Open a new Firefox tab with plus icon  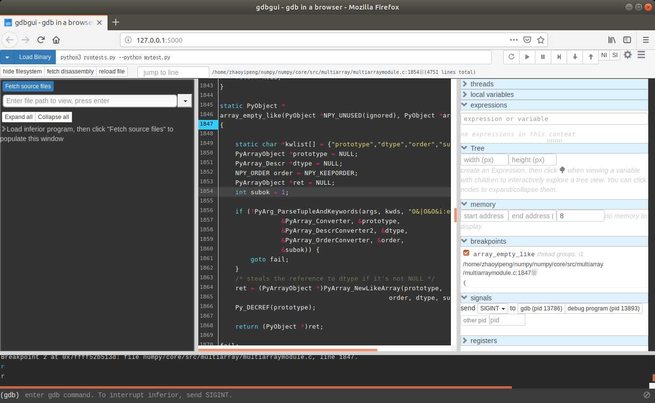(115, 22)
